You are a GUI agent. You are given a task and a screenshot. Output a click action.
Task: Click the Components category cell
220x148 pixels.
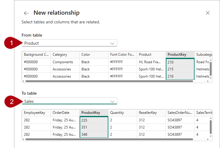[x=65, y=62]
